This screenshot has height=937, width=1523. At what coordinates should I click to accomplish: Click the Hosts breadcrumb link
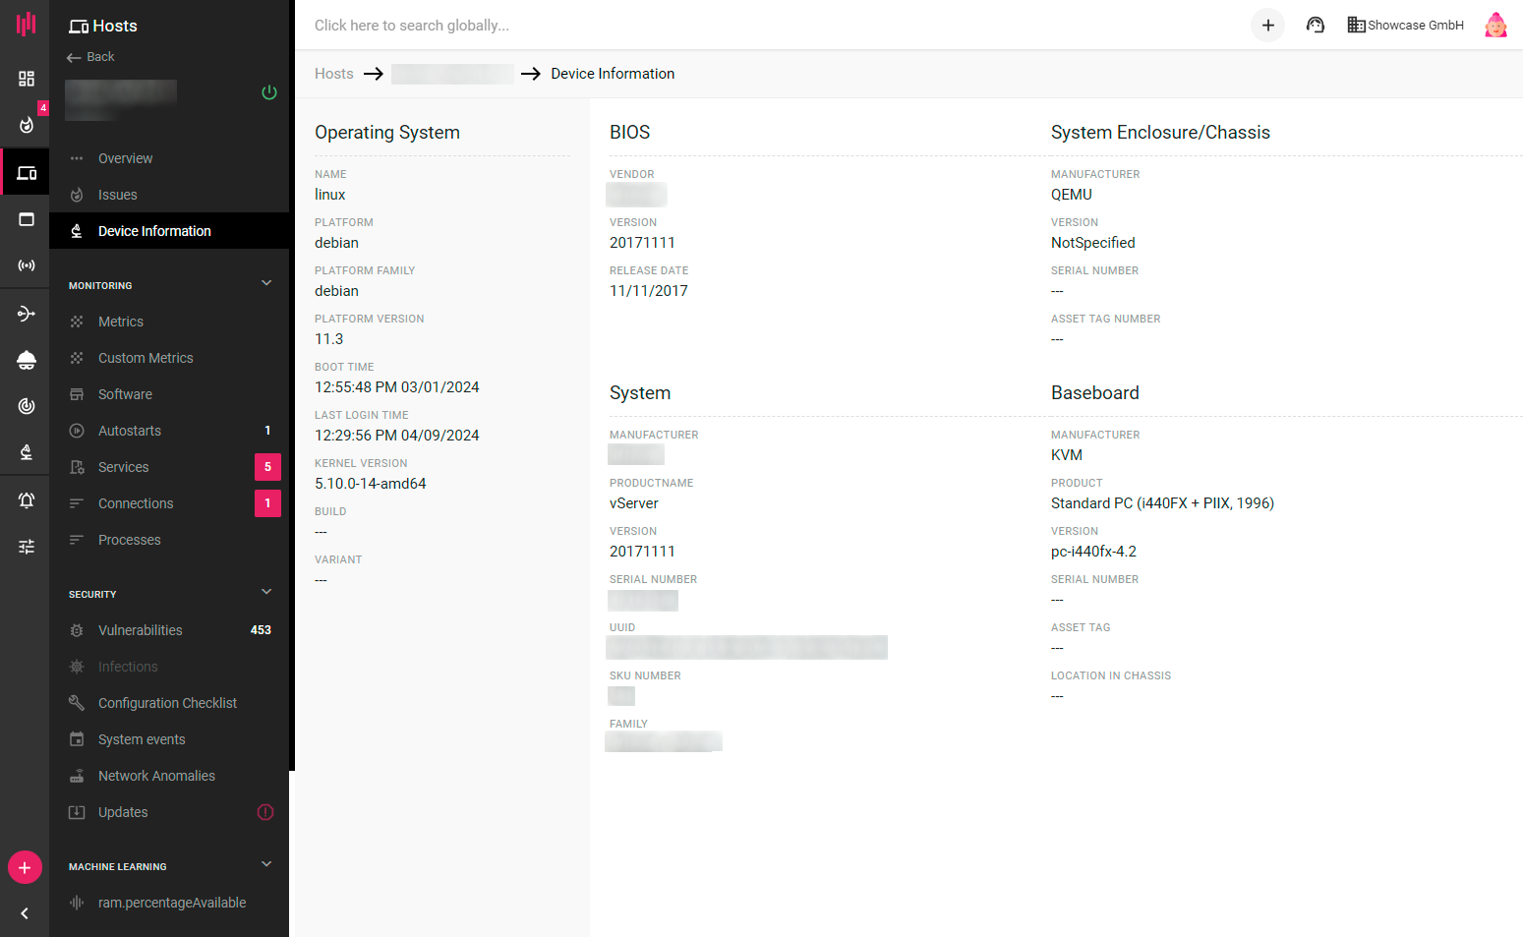[333, 74]
